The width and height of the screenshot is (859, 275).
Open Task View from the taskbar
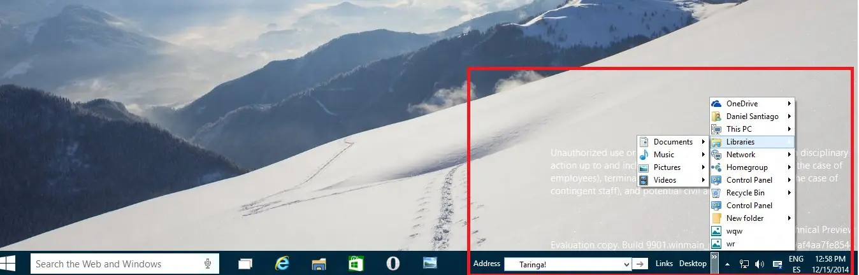[x=245, y=264]
